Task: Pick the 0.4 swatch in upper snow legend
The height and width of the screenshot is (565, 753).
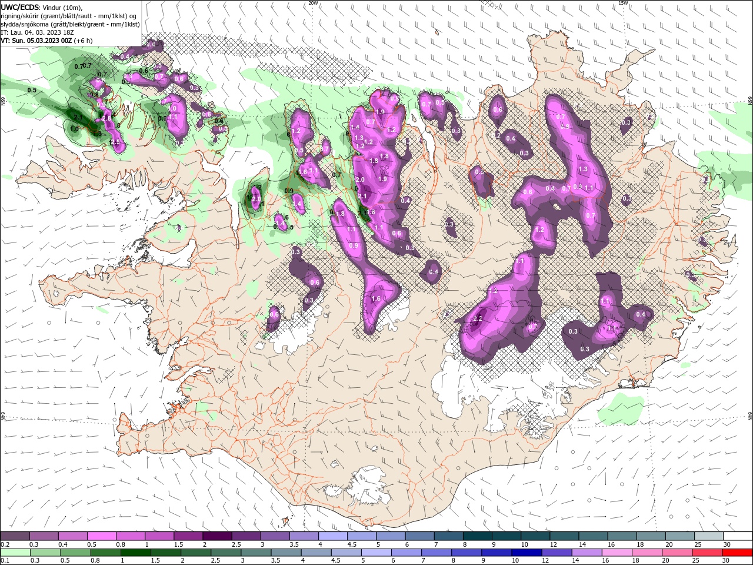Action: (72, 536)
